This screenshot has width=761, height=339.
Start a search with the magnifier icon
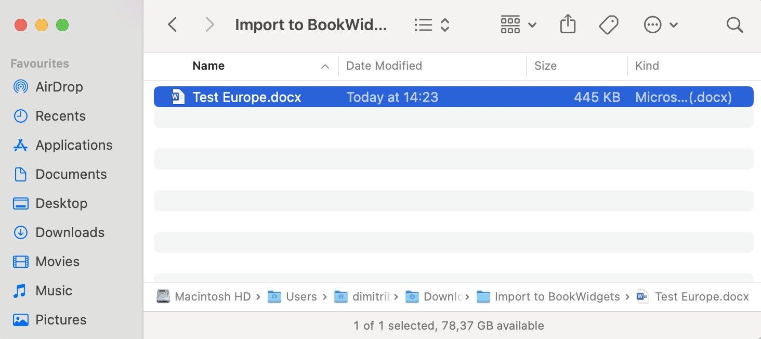coord(734,24)
